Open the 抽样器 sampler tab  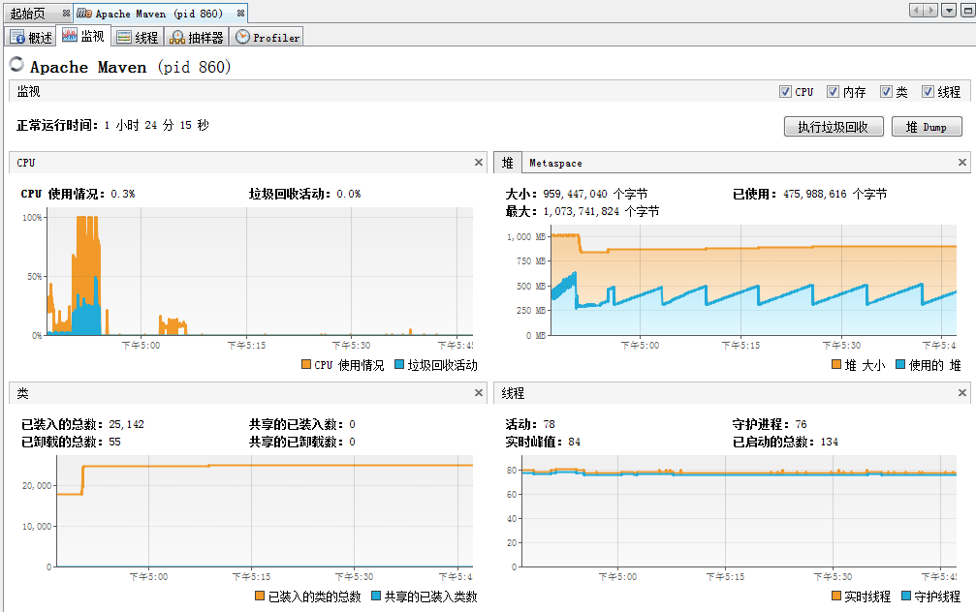pyautogui.click(x=196, y=38)
